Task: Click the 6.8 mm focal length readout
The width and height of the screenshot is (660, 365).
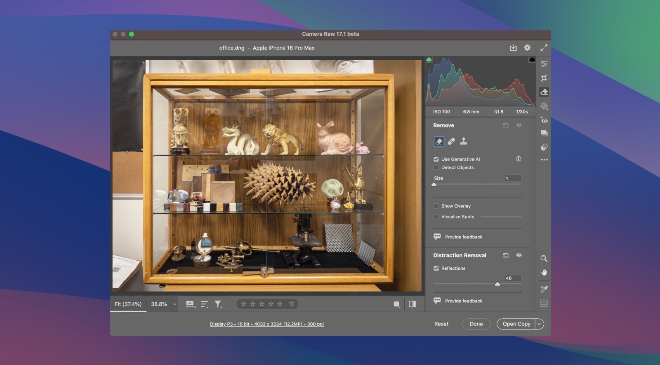Action: coord(471,112)
